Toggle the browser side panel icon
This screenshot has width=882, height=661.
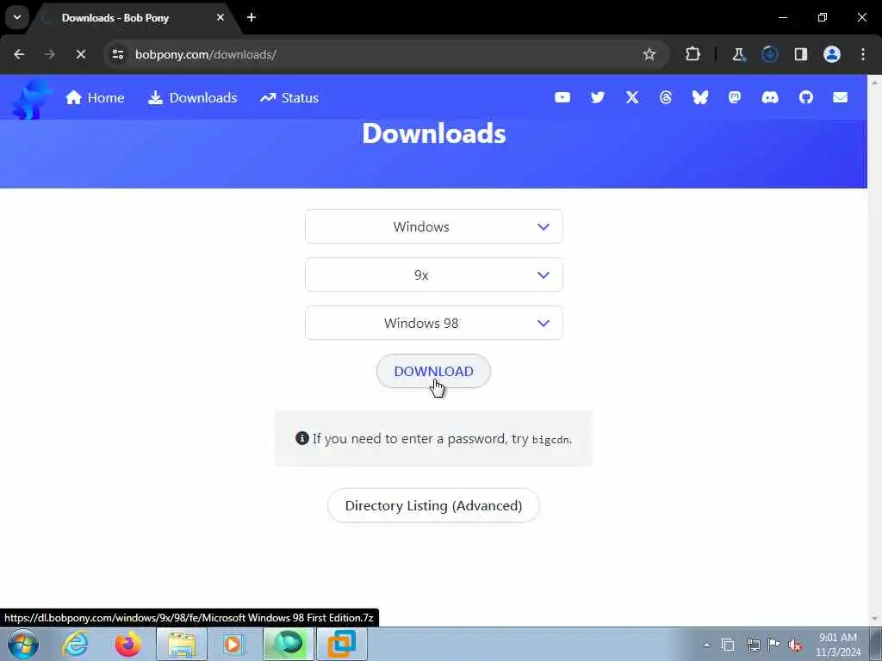click(801, 54)
